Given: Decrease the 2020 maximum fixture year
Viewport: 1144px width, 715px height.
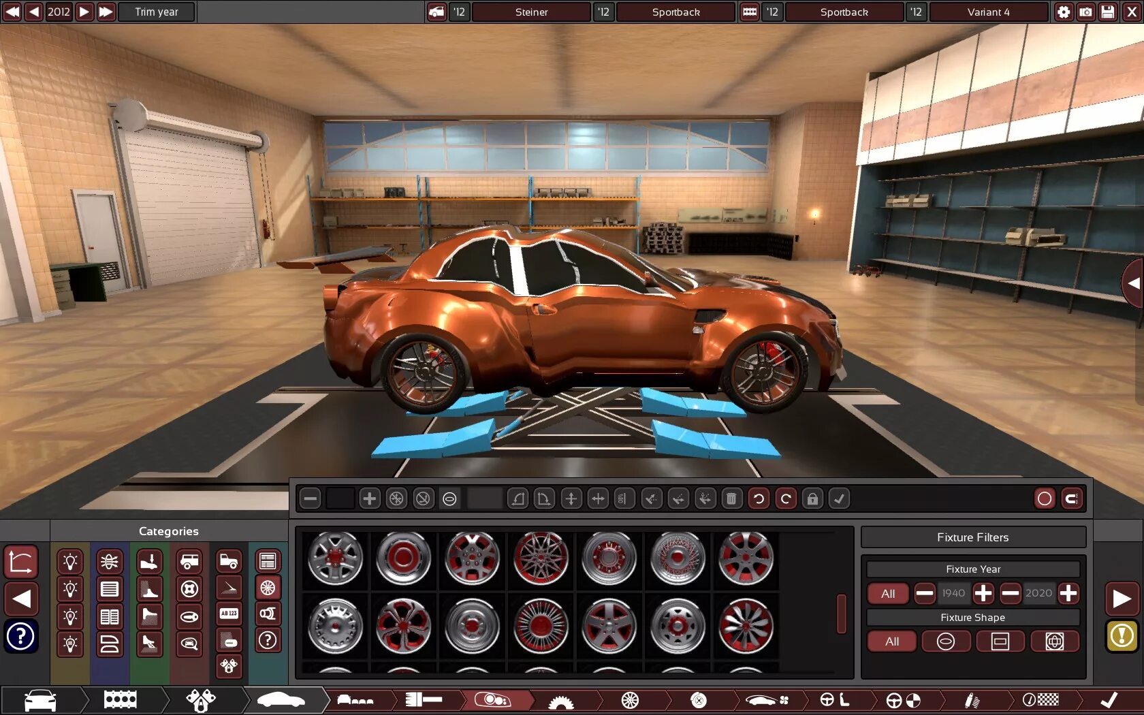Looking at the screenshot, I should [x=1011, y=594].
